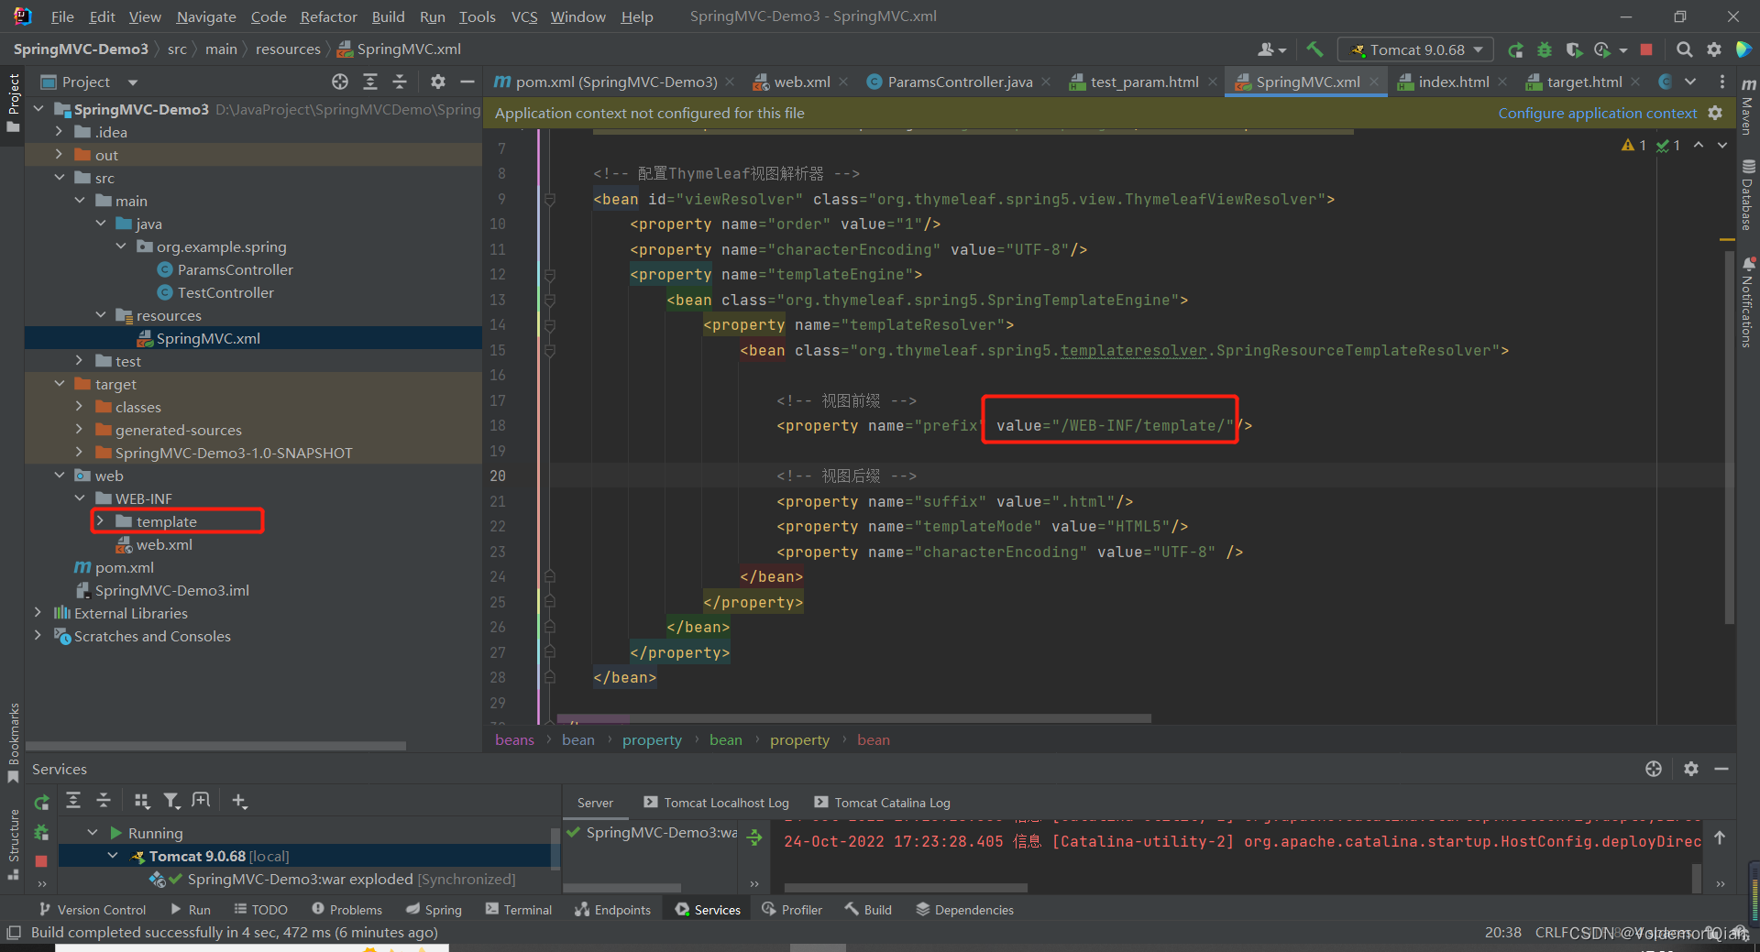Screen dimensions: 1760x952
Task: Click deploy all arrow icon beside SpringMVC-Demo3:war
Action: point(754,837)
